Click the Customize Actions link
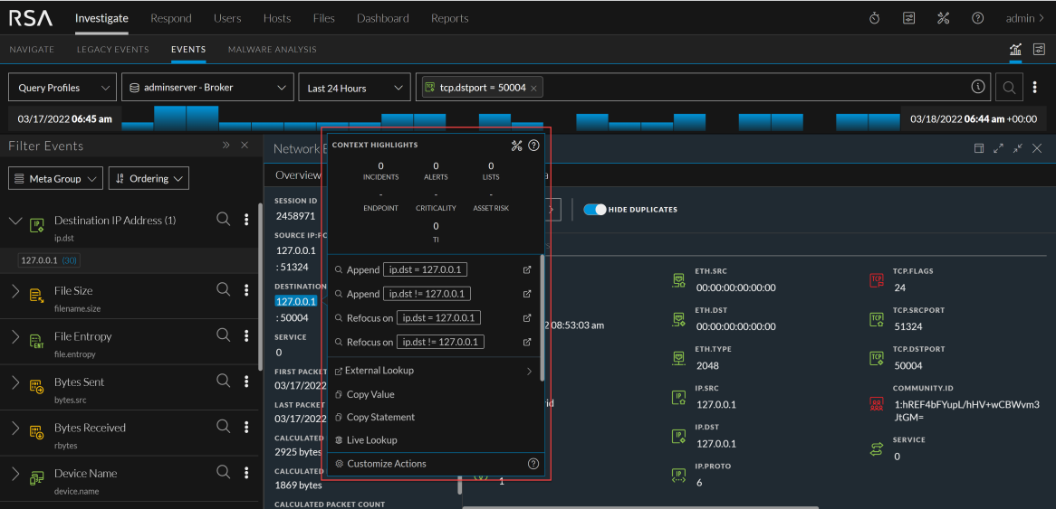This screenshot has height=509, width=1056. [x=386, y=464]
